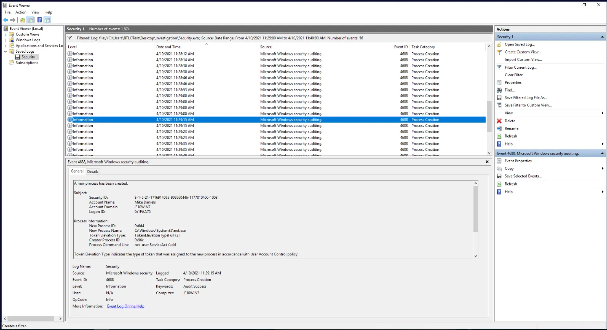Switch to the General tab
This screenshot has height=330, width=607.
point(77,171)
